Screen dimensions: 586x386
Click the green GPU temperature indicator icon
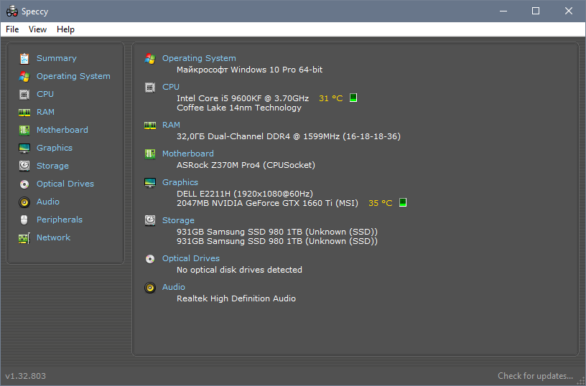[402, 202]
